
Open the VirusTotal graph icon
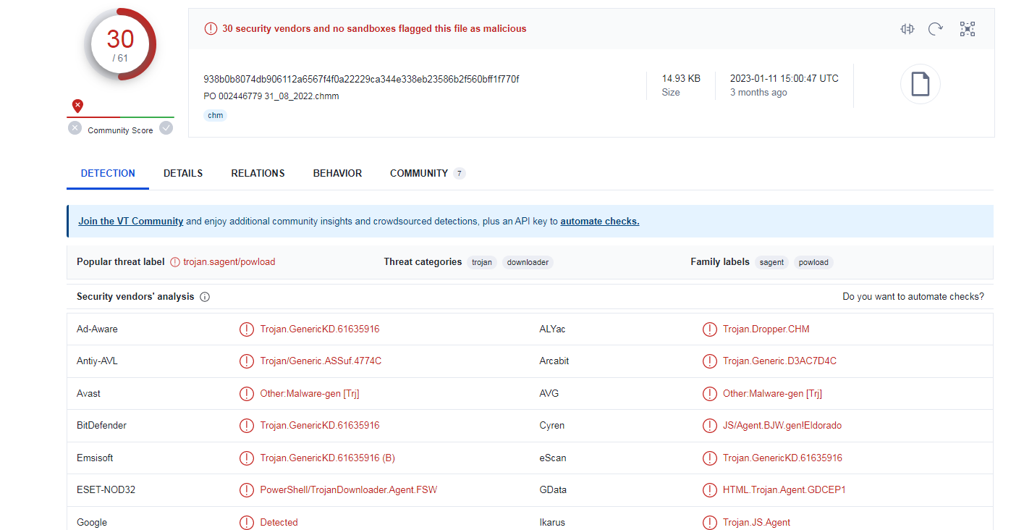968,29
